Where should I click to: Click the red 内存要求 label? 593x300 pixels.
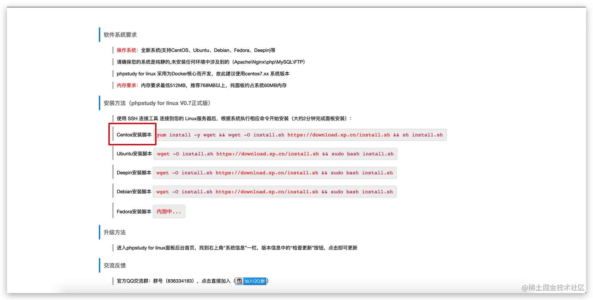tap(128, 85)
